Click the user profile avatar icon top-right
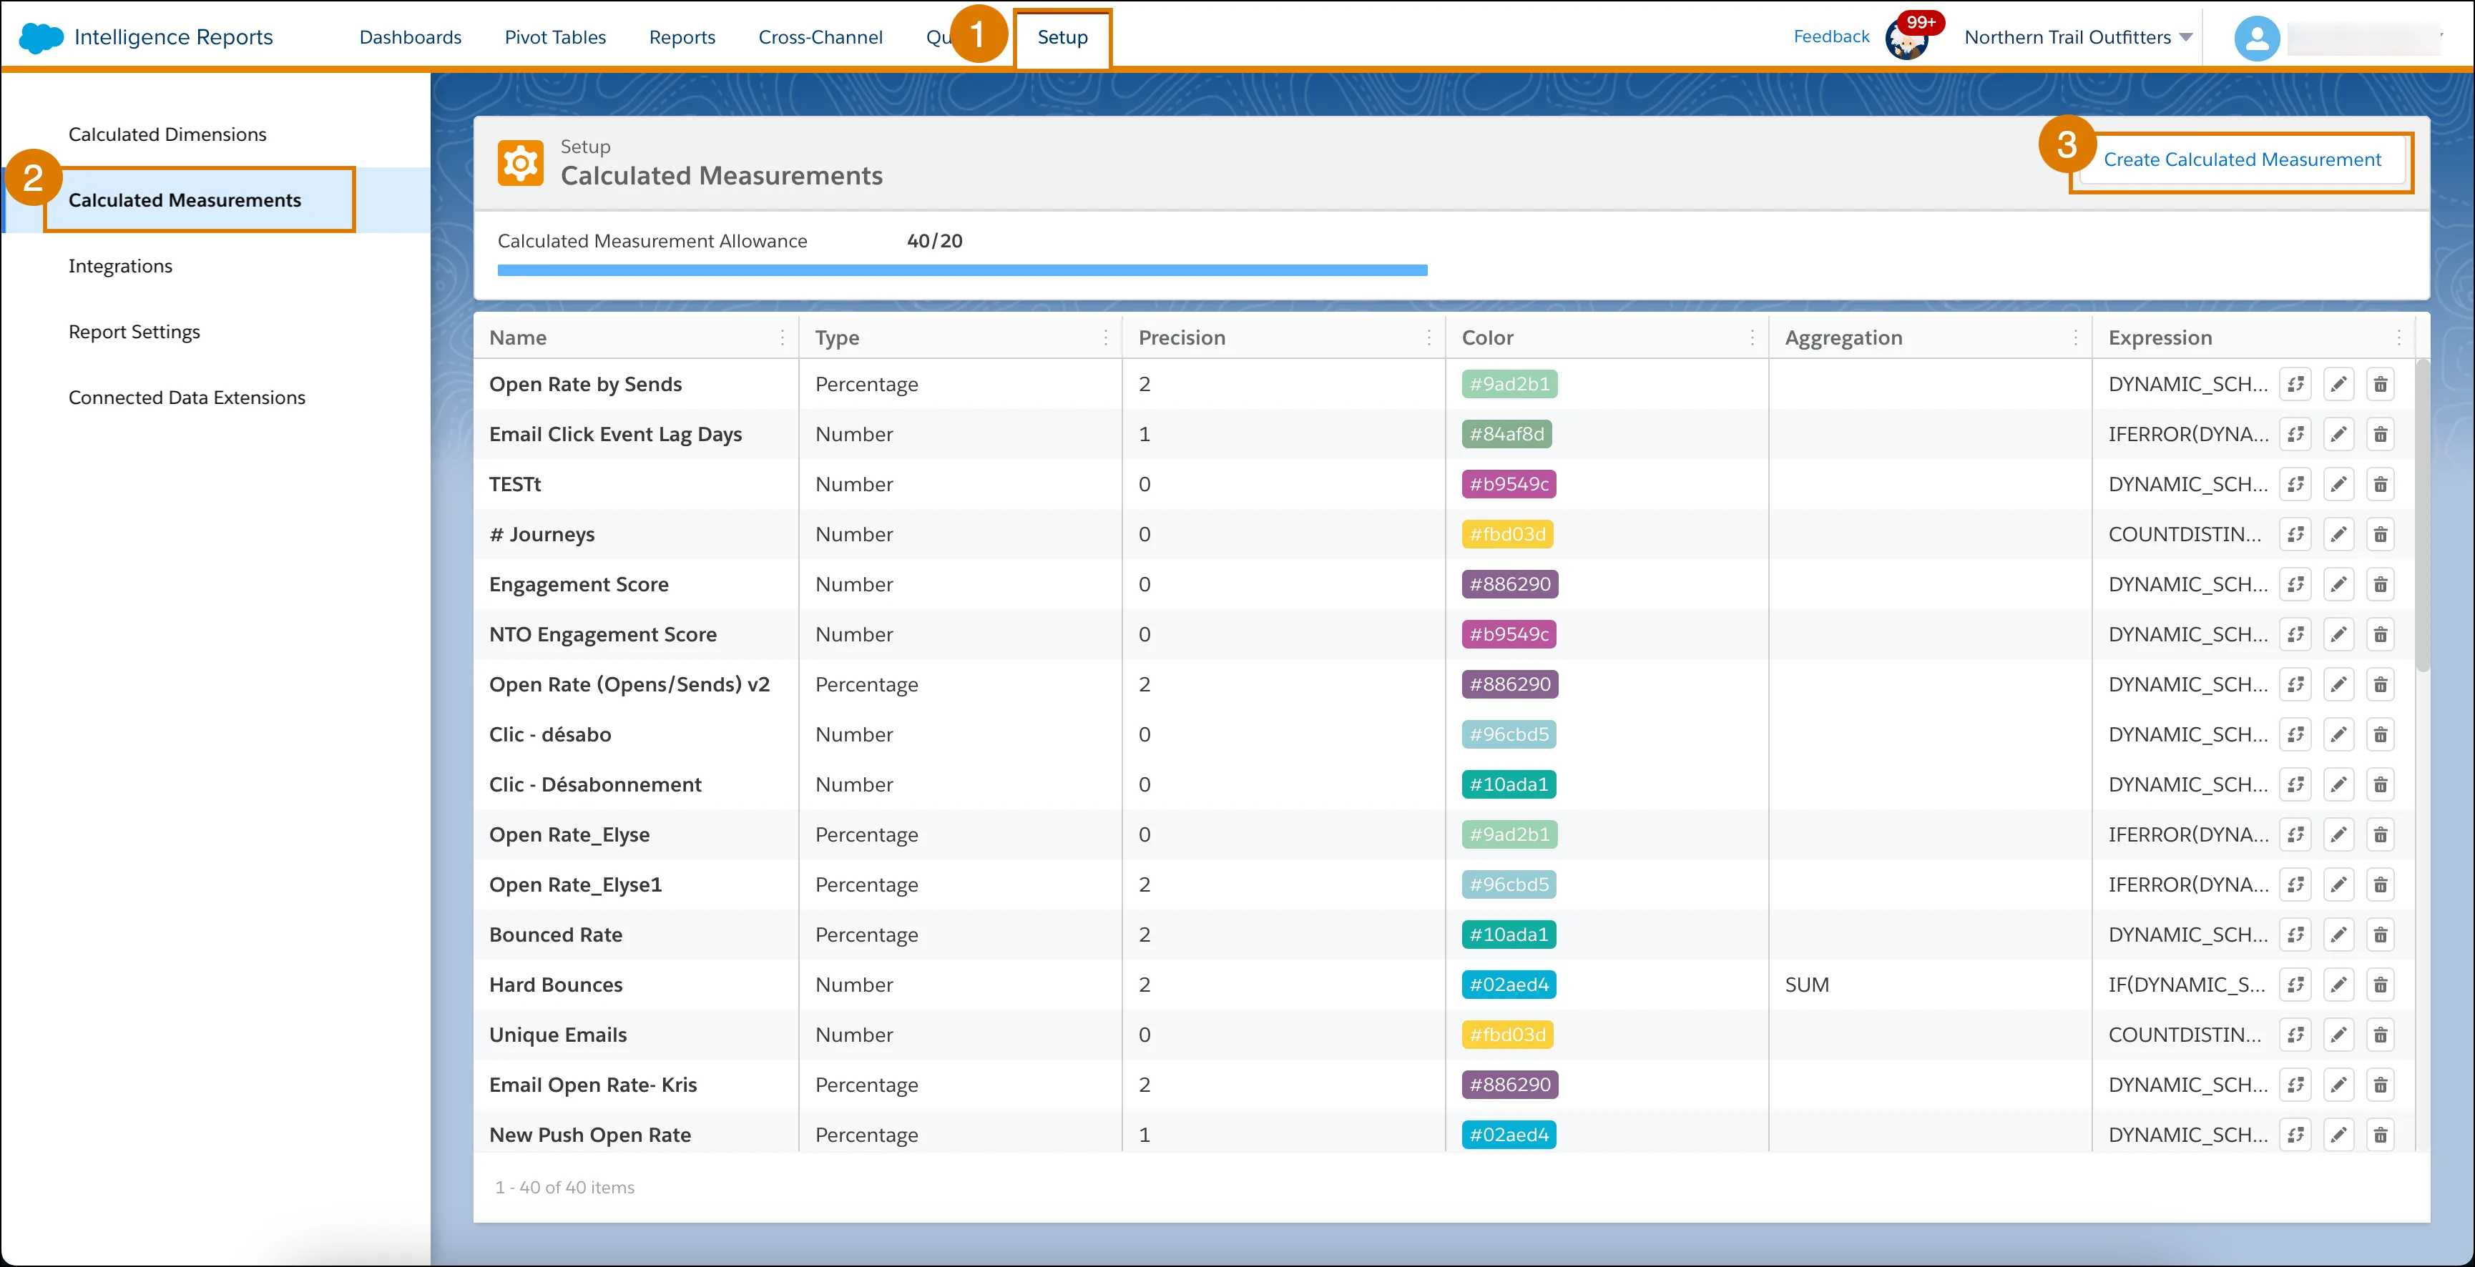The height and width of the screenshot is (1267, 2475). pos(2258,36)
